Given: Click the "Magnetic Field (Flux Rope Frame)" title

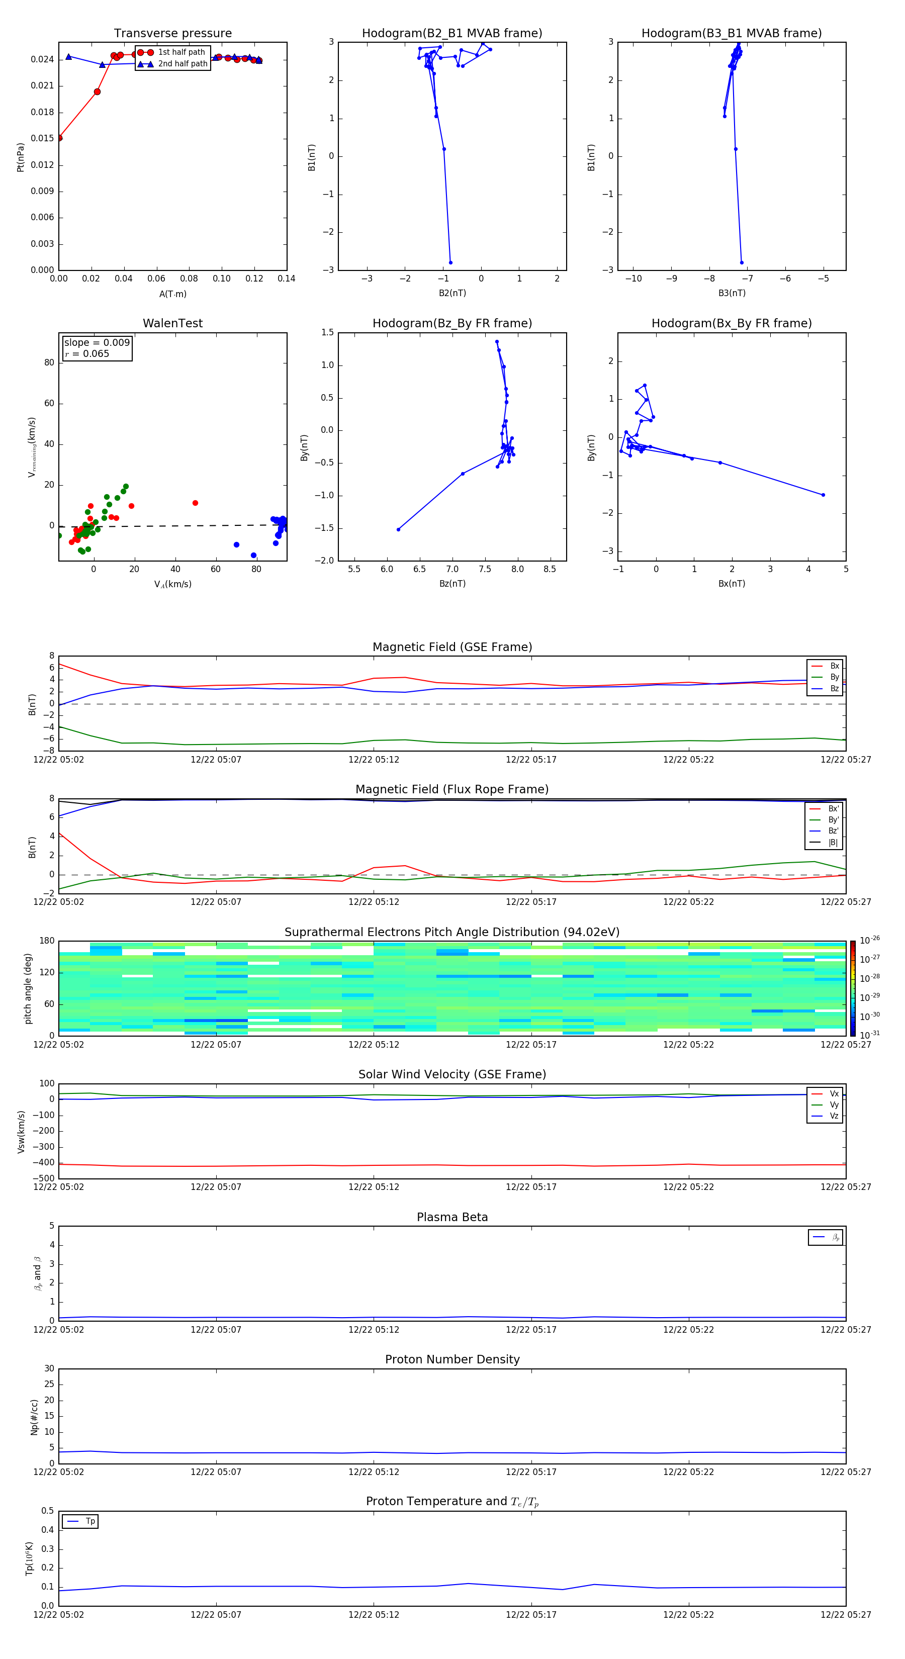Looking at the screenshot, I should click(452, 790).
